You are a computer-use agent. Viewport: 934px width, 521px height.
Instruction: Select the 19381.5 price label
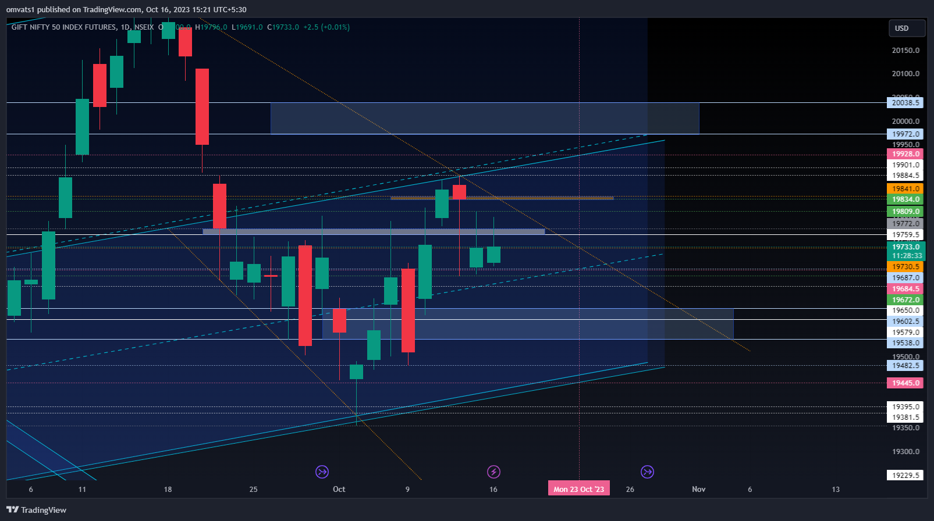(x=905, y=417)
